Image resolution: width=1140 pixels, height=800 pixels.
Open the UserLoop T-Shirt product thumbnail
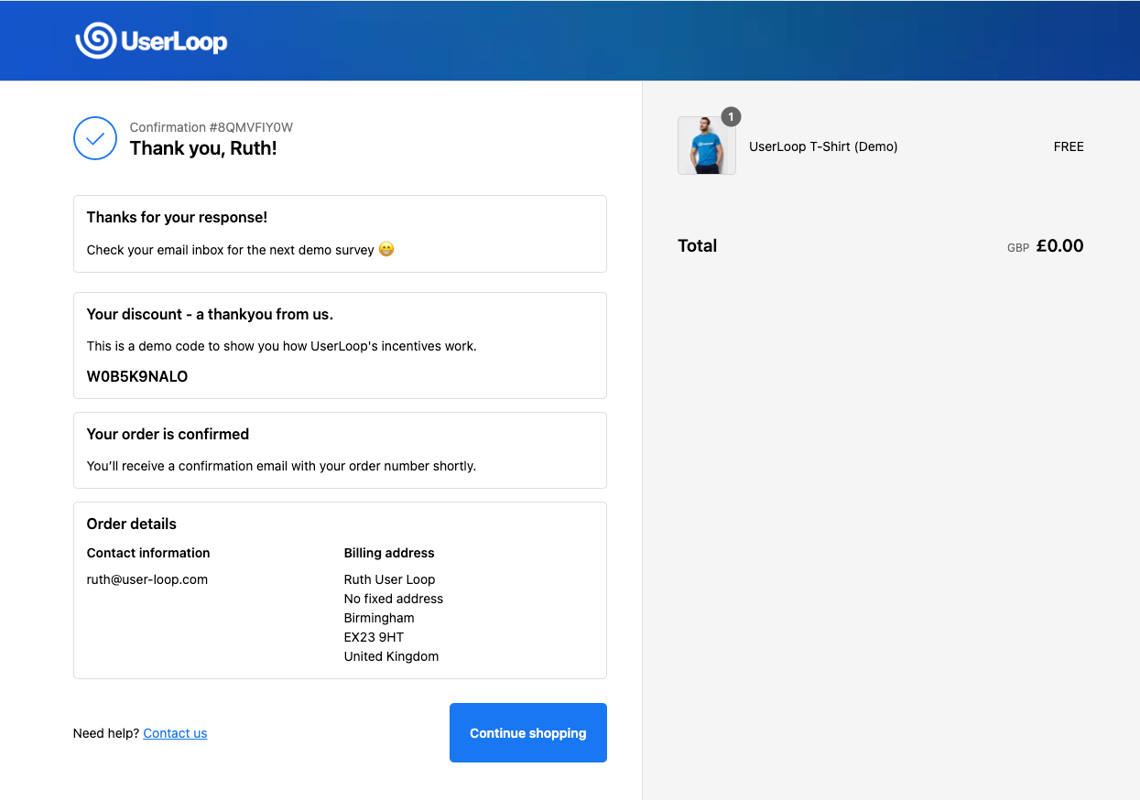[x=707, y=146]
